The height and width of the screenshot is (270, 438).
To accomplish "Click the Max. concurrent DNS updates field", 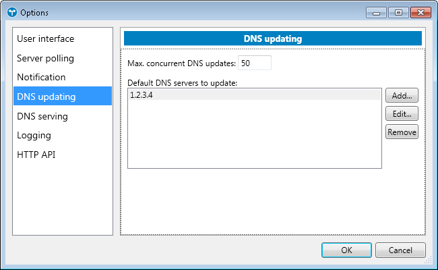I will [254, 63].
